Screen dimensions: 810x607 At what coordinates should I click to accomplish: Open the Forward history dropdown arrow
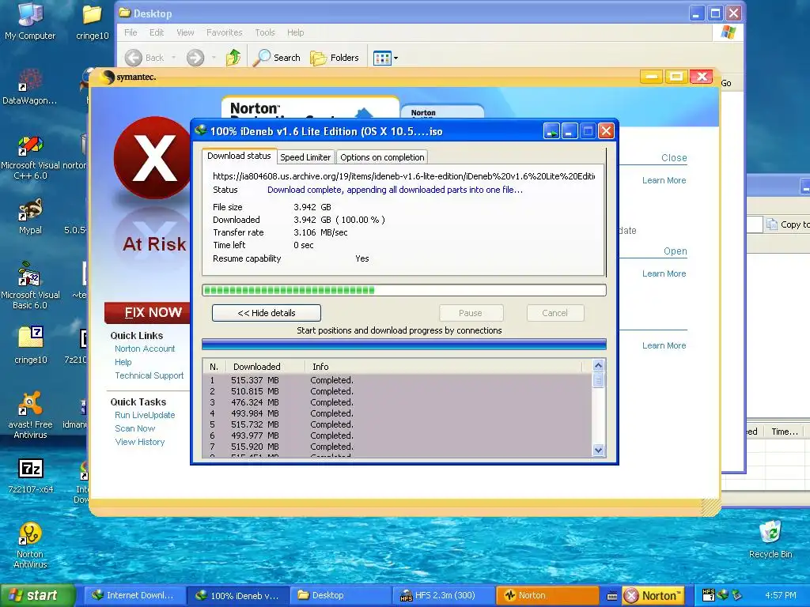(x=214, y=58)
